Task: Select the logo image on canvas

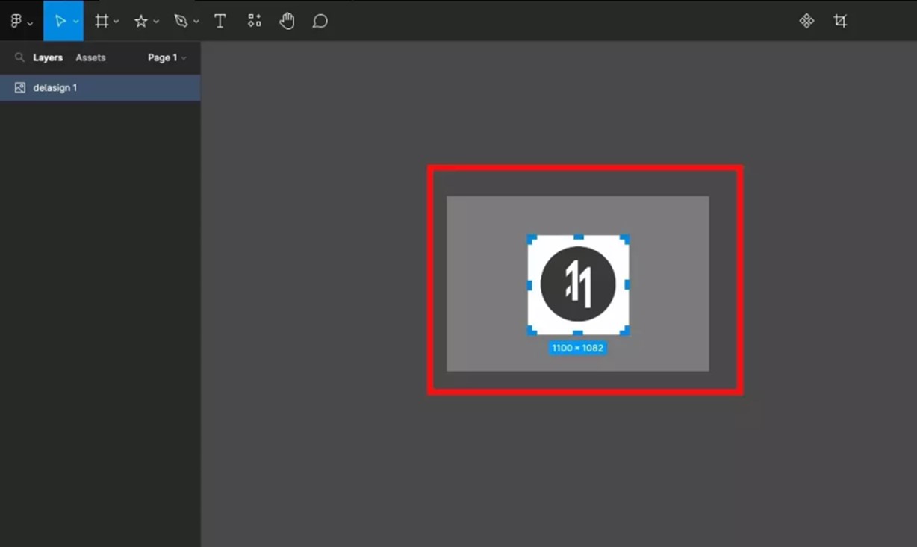Action: pyautogui.click(x=578, y=284)
